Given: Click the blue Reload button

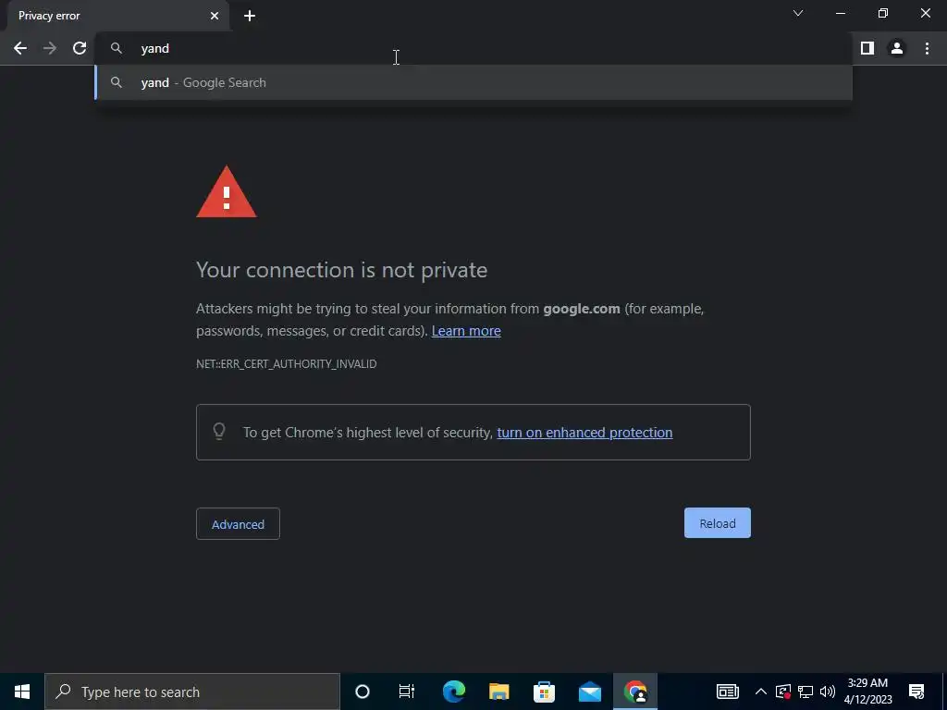Looking at the screenshot, I should [718, 523].
